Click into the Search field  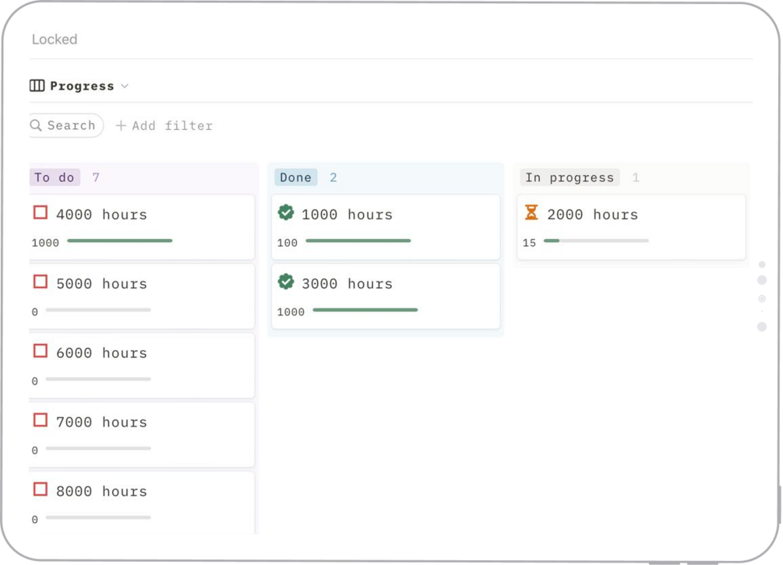pos(71,125)
